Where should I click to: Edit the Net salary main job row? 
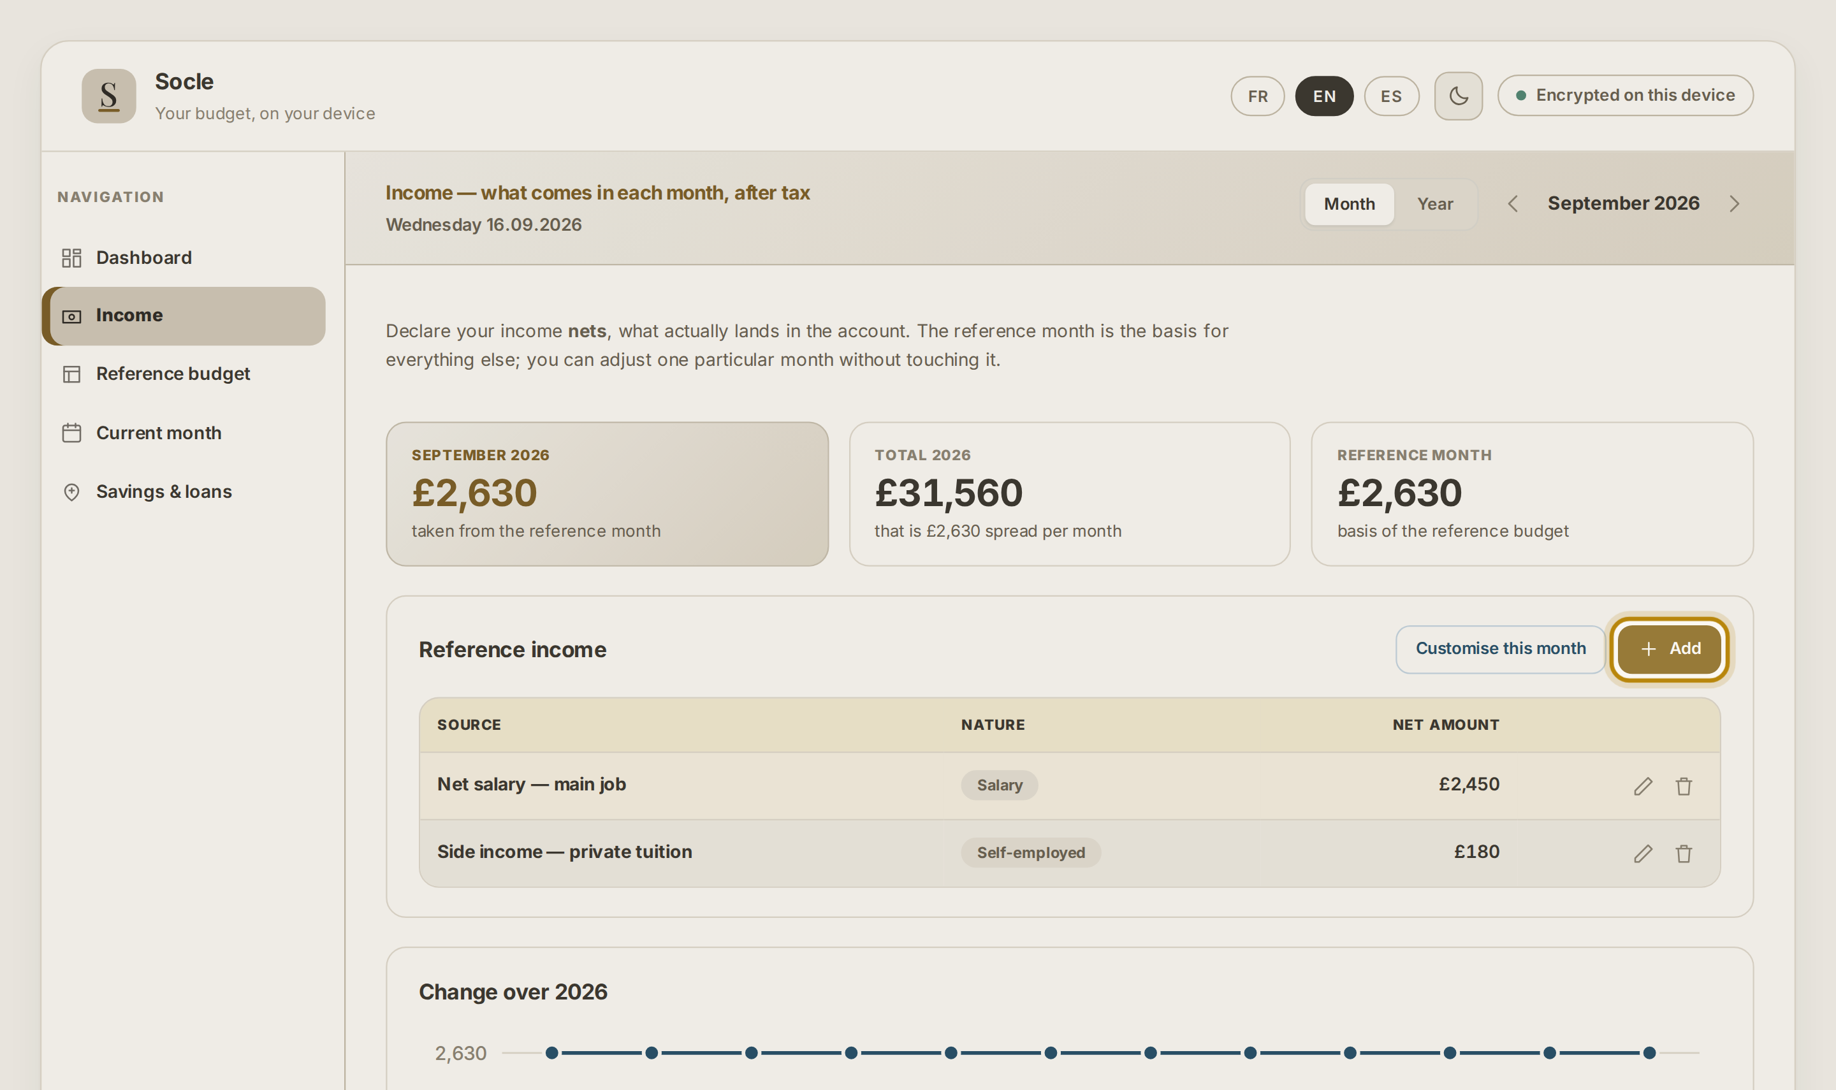[1643, 786]
